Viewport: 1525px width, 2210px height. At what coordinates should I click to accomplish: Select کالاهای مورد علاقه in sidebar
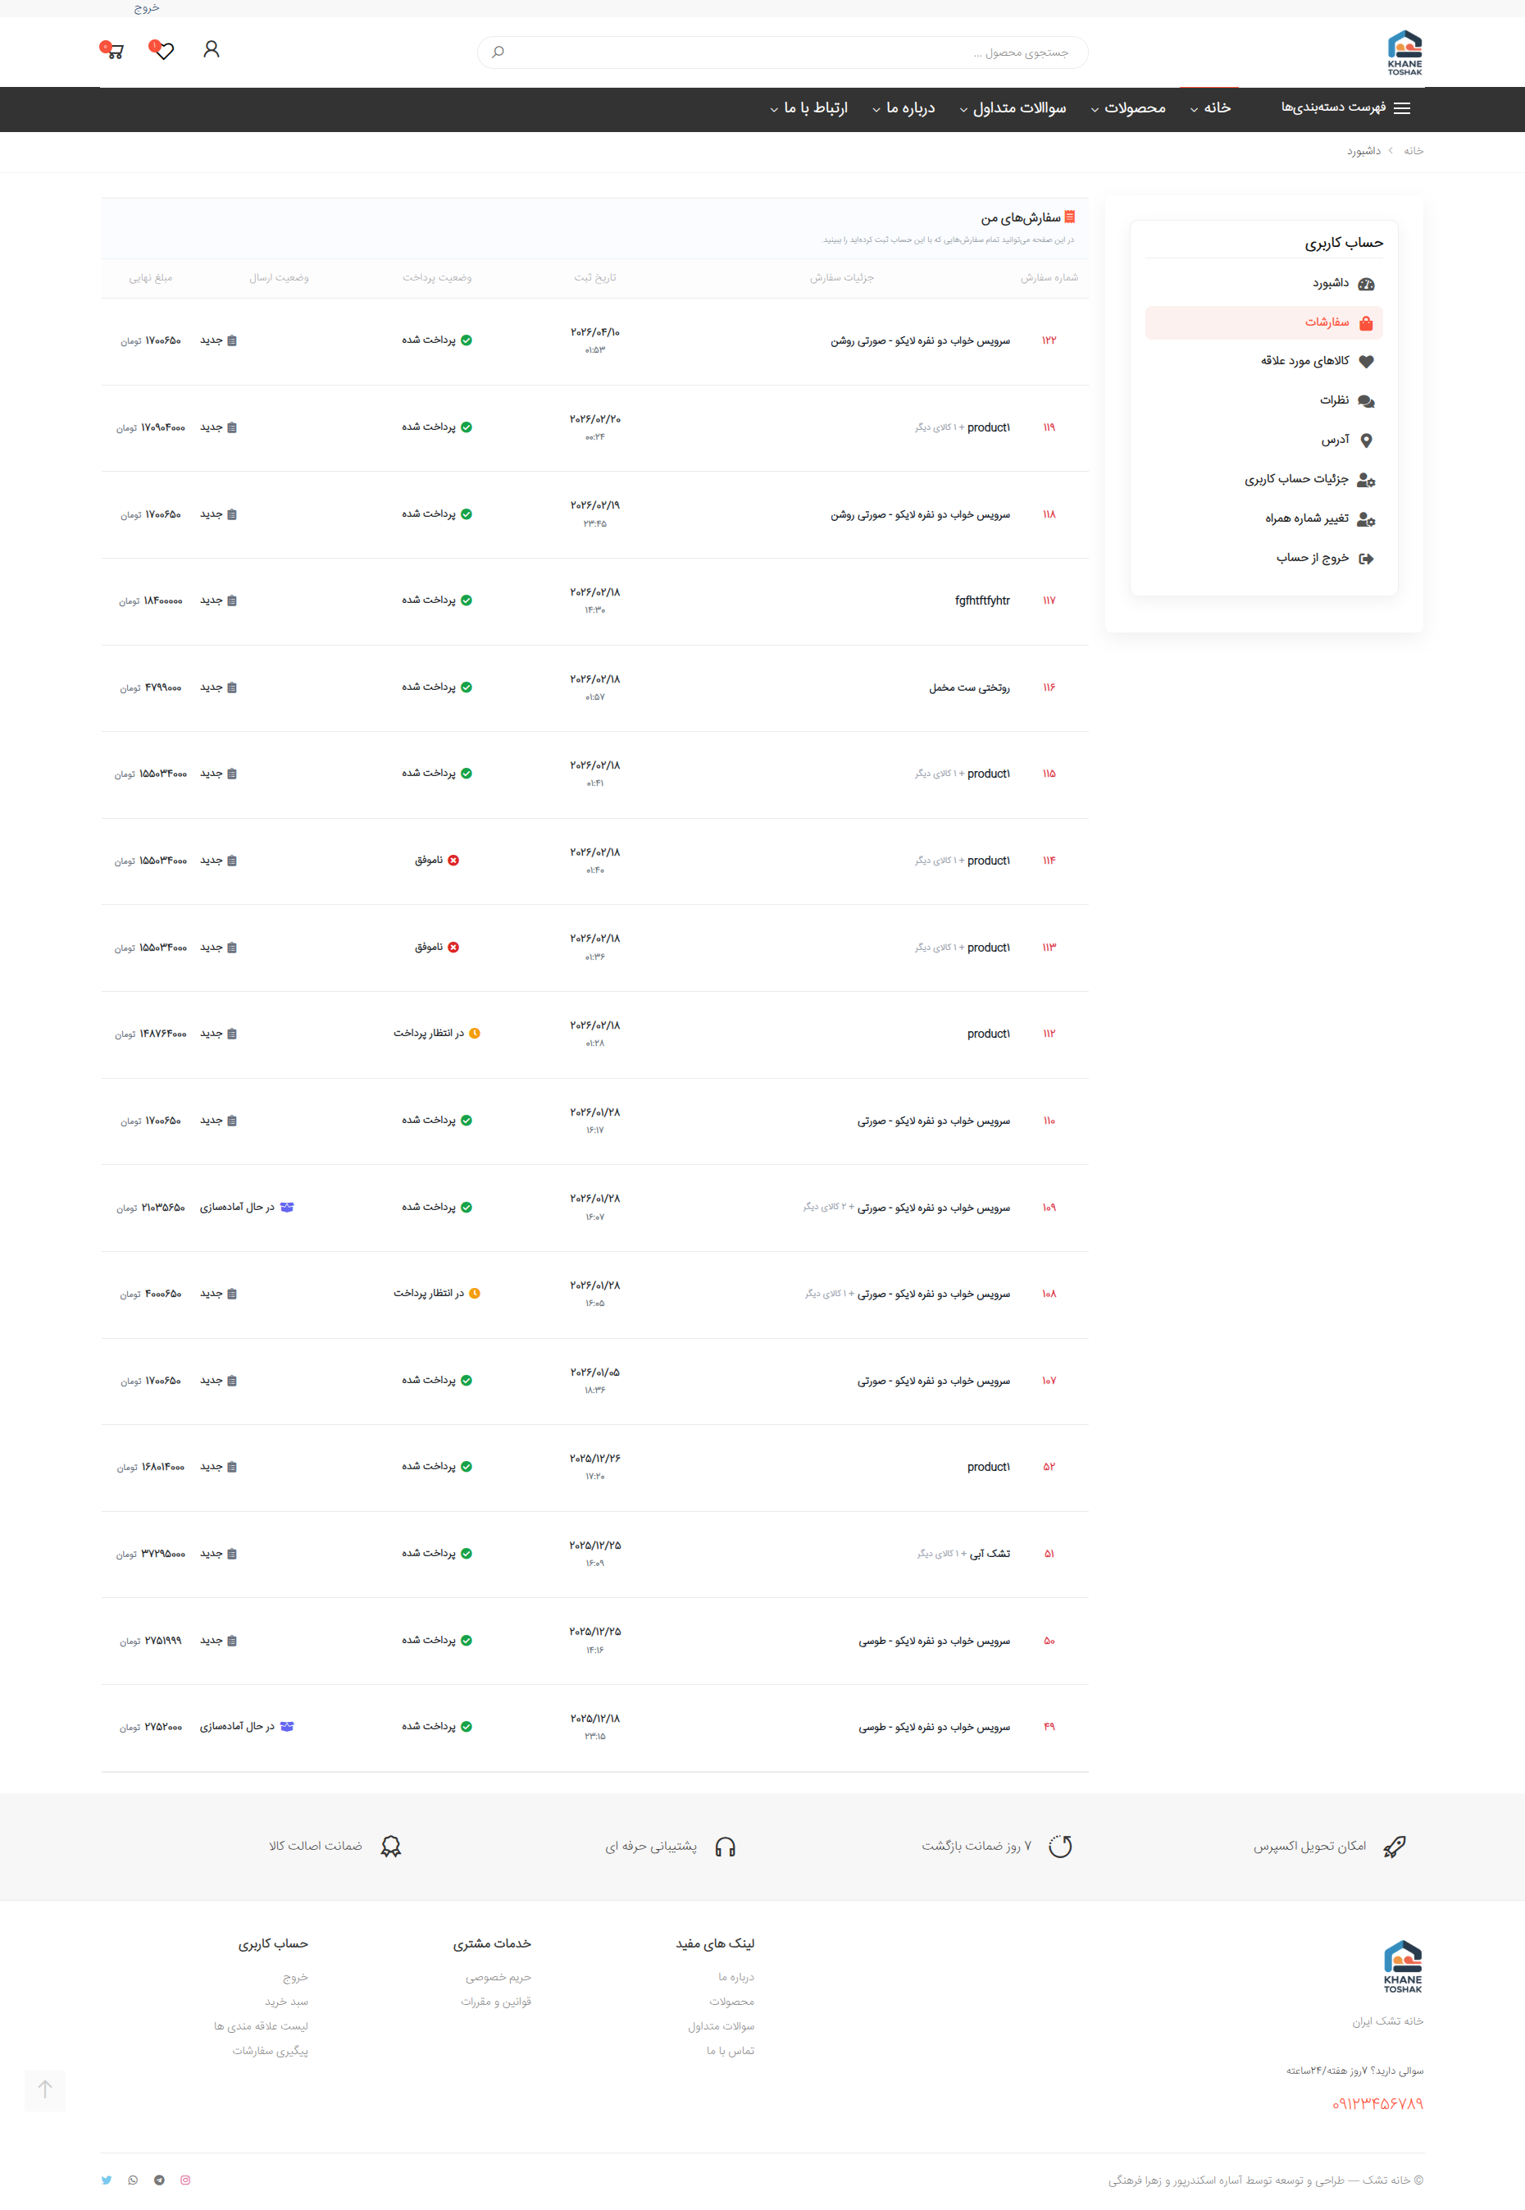1317,361
